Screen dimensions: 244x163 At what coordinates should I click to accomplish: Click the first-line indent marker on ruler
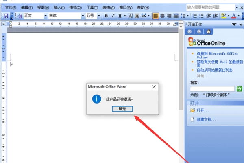11,23
